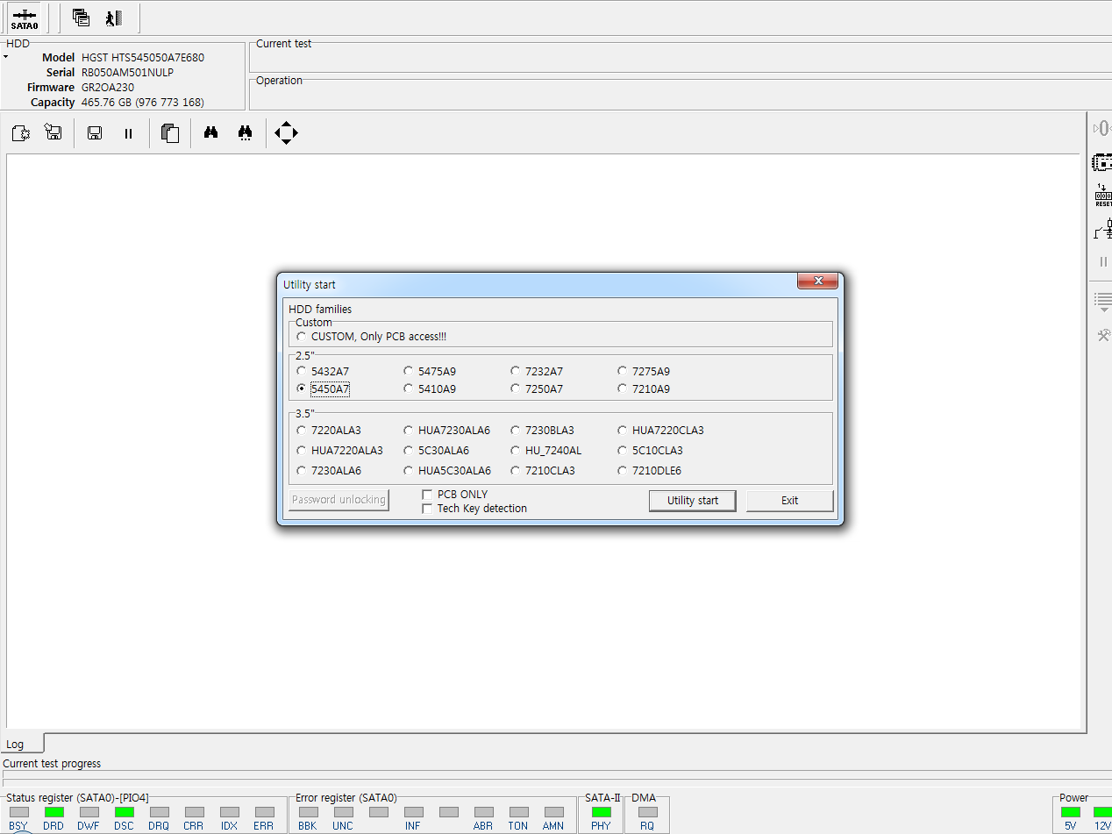Click the cascading windows toolbar icon
The width and height of the screenshot is (1112, 834).
82,18
